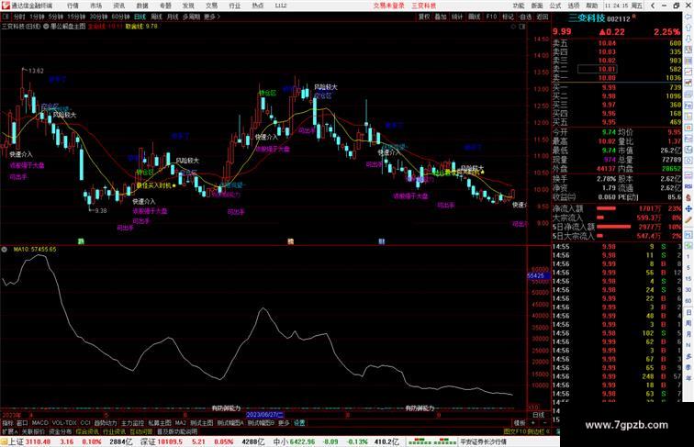Select the MACD indicator tab
Viewport: 694px width, 447px height.
(x=39, y=423)
